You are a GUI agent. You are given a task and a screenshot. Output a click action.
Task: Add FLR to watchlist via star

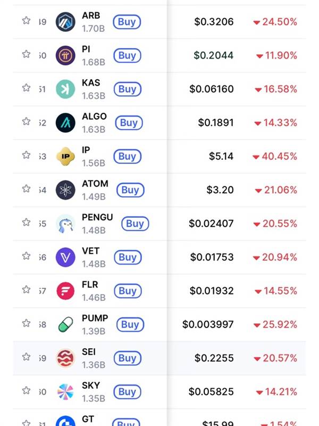coord(26,290)
